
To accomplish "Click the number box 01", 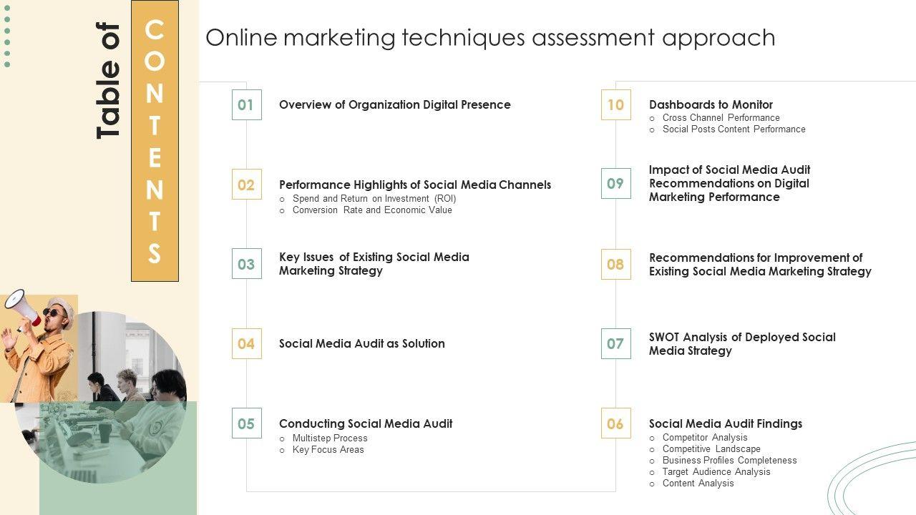I will click(x=246, y=104).
